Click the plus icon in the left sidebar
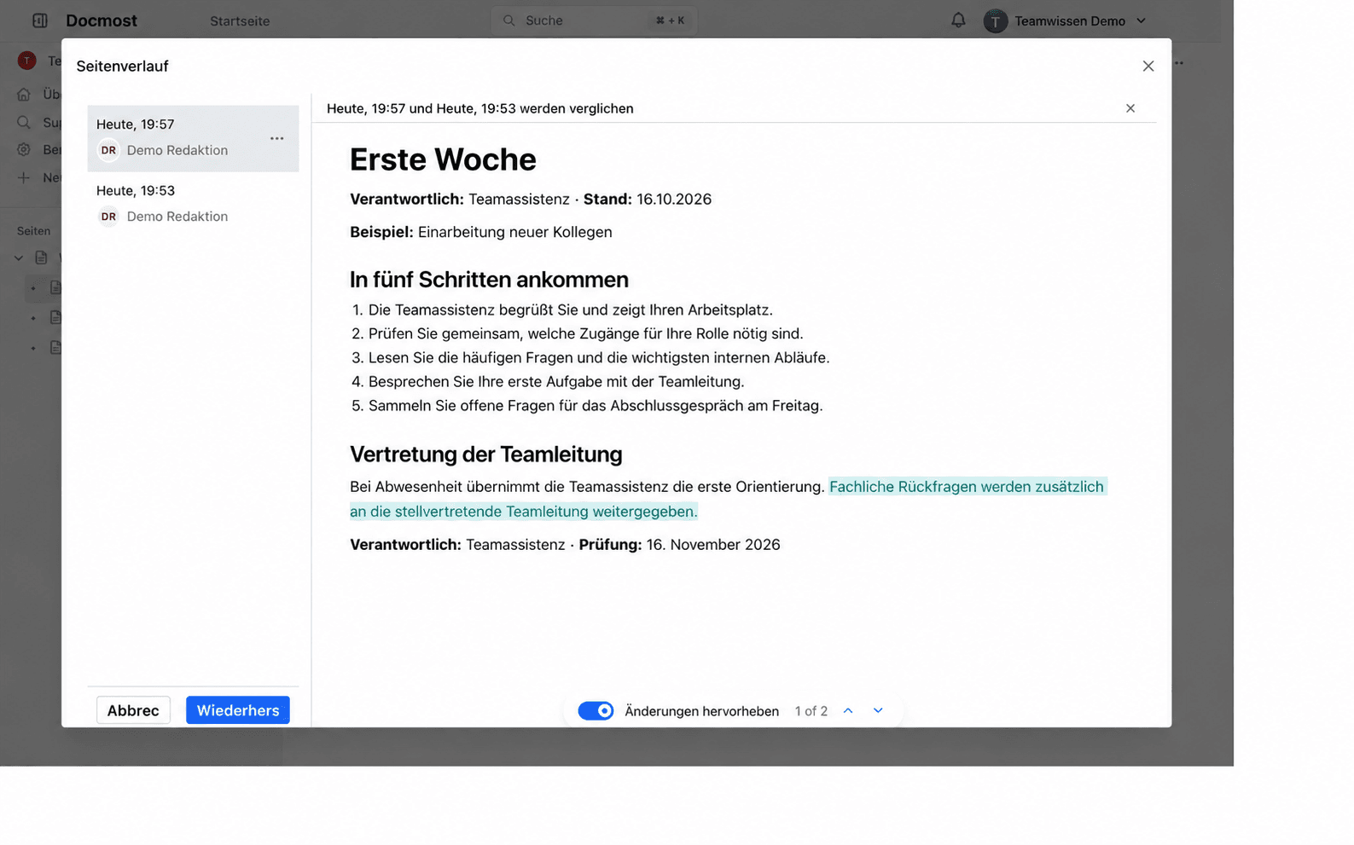Screen dimensions: 1354x845 coord(24,177)
